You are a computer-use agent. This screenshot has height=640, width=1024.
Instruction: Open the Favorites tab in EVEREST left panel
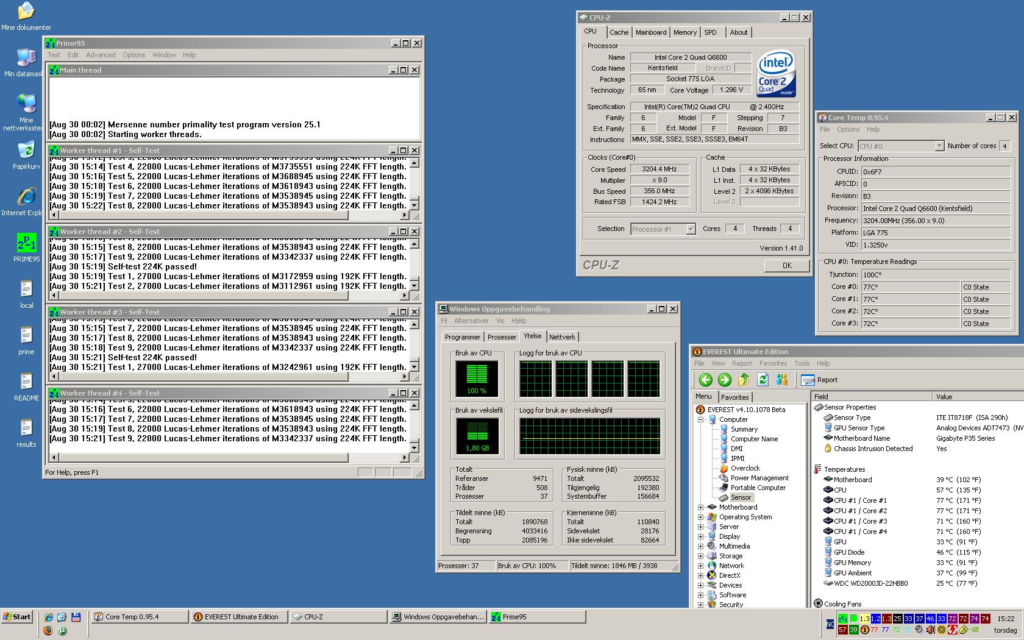point(734,397)
